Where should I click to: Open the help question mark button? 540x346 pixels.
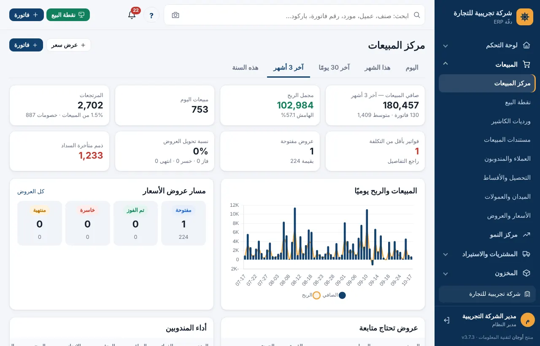click(x=151, y=15)
